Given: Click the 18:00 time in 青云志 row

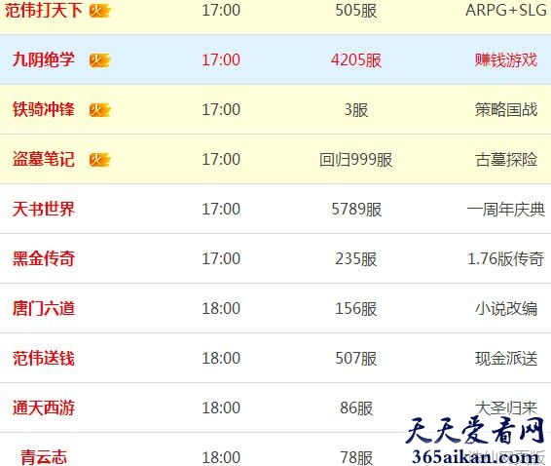Looking at the screenshot, I should [221, 457].
